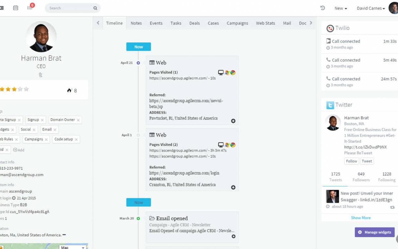Remove the Code setup tag
Screen dimensions: 398x249
pyautogui.click(x=76, y=139)
